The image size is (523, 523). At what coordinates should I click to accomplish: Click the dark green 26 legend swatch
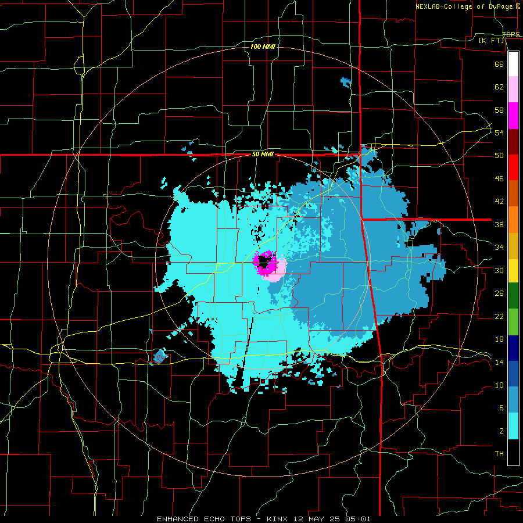(x=513, y=296)
